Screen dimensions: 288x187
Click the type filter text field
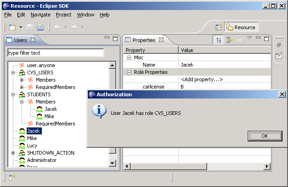56,53
